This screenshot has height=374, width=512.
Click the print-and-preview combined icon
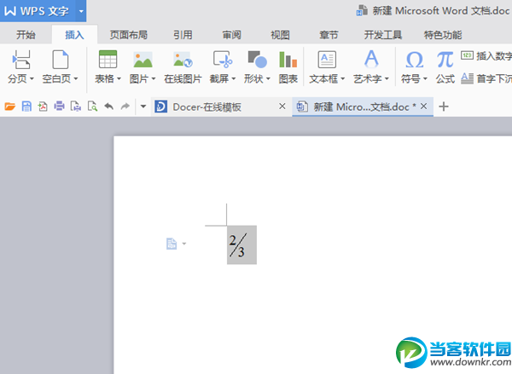coord(76,106)
